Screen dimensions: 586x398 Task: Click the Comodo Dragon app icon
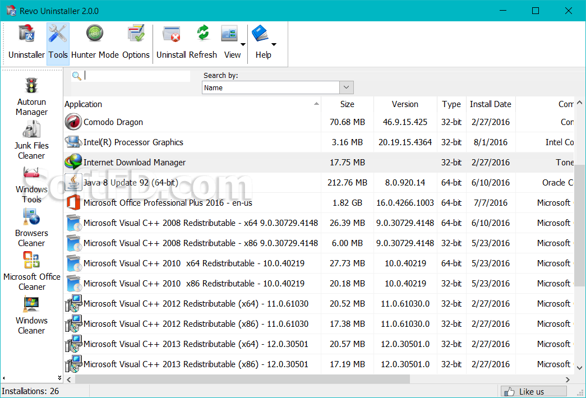point(73,122)
